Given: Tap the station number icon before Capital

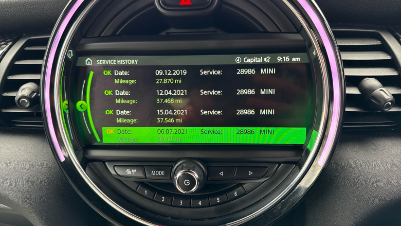Looking at the screenshot, I should 238,60.
